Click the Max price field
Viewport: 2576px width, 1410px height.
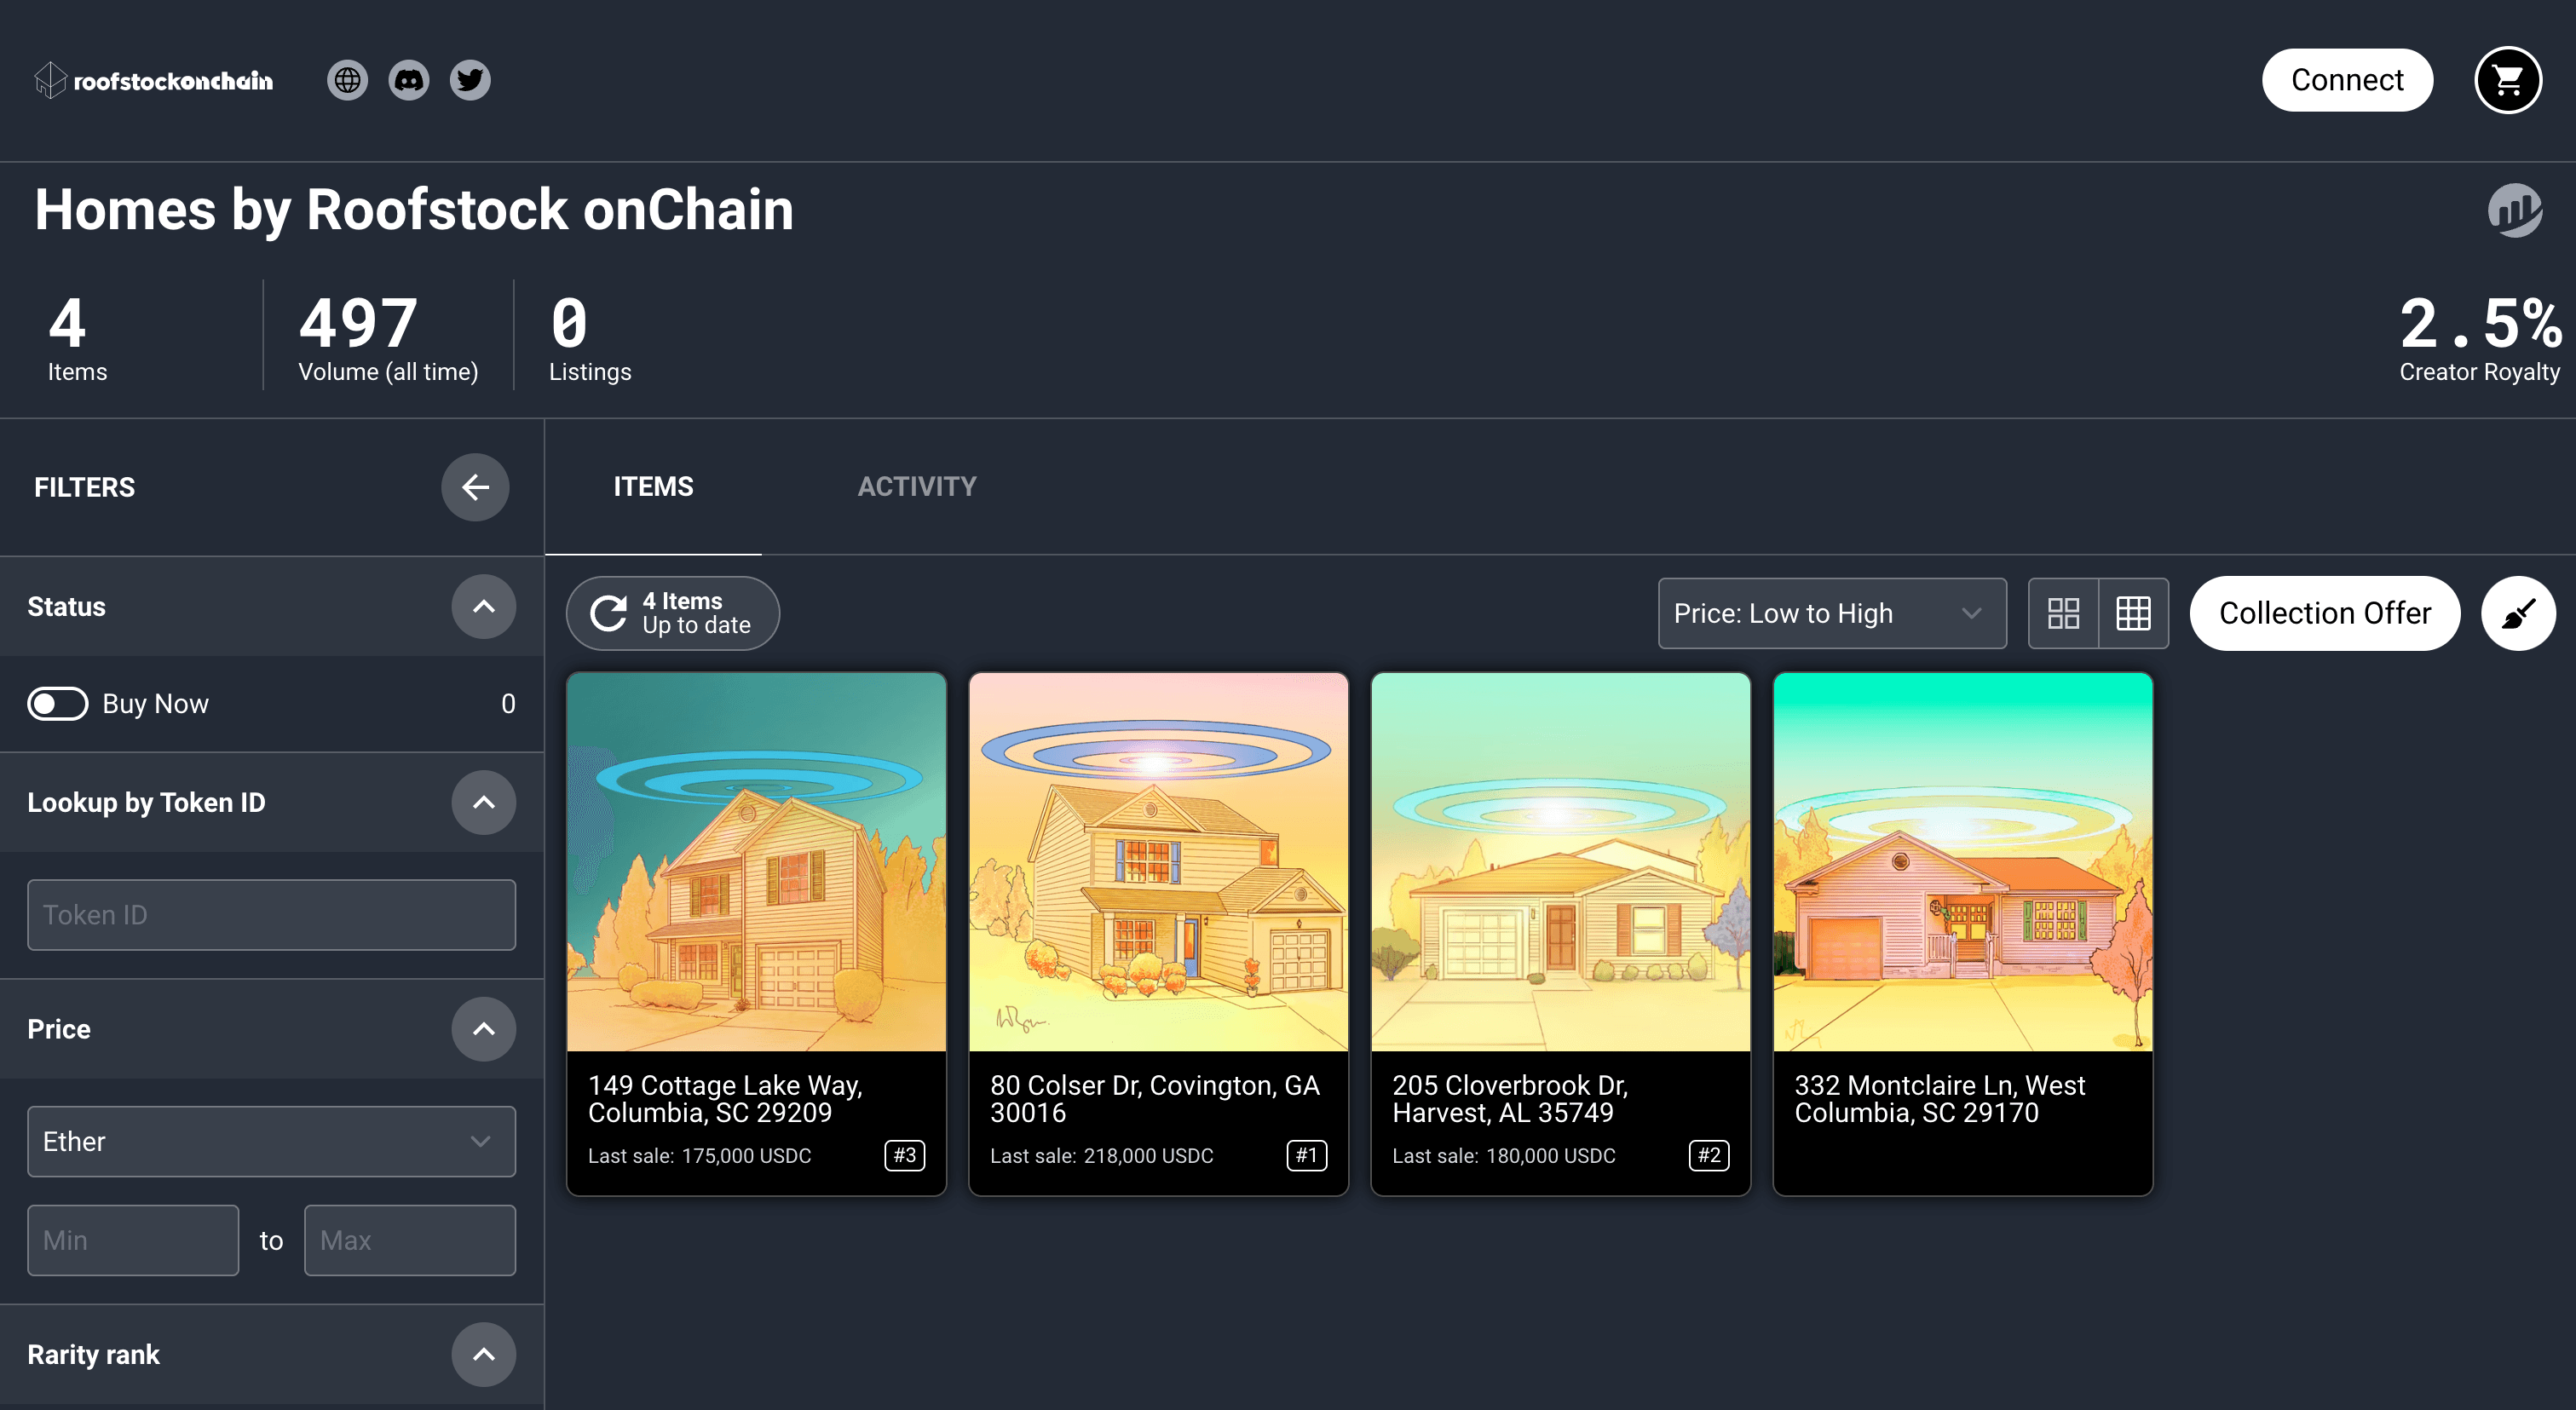point(410,1240)
